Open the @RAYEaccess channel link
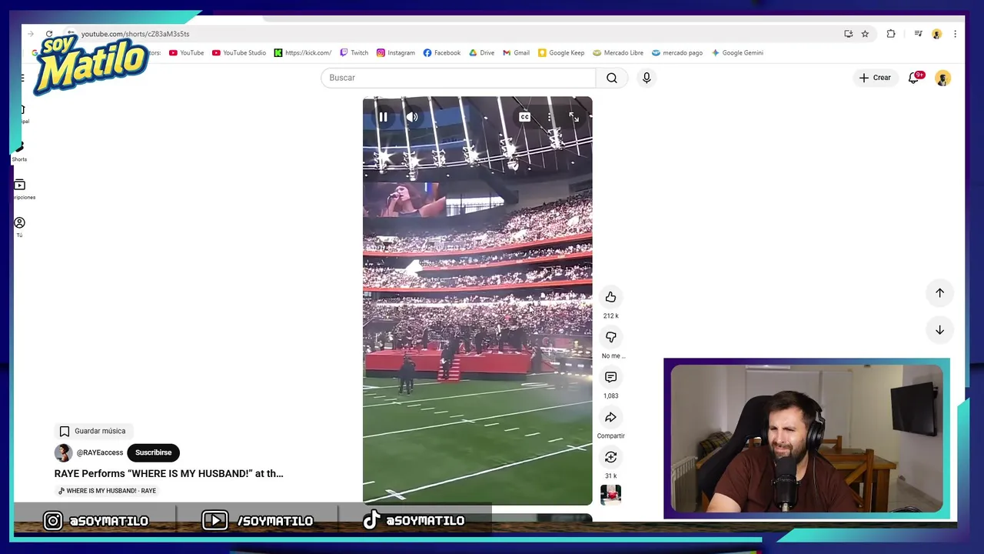Image resolution: width=984 pixels, height=554 pixels. click(x=99, y=452)
